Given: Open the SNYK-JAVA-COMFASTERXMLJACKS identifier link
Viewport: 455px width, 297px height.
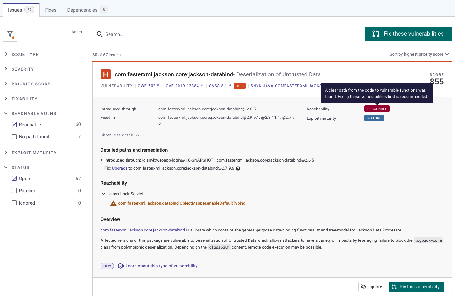Looking at the screenshot, I should tap(286, 86).
